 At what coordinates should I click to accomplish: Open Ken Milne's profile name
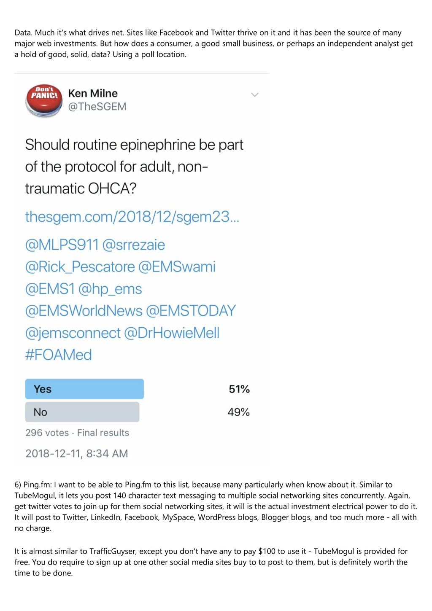[x=93, y=93]
